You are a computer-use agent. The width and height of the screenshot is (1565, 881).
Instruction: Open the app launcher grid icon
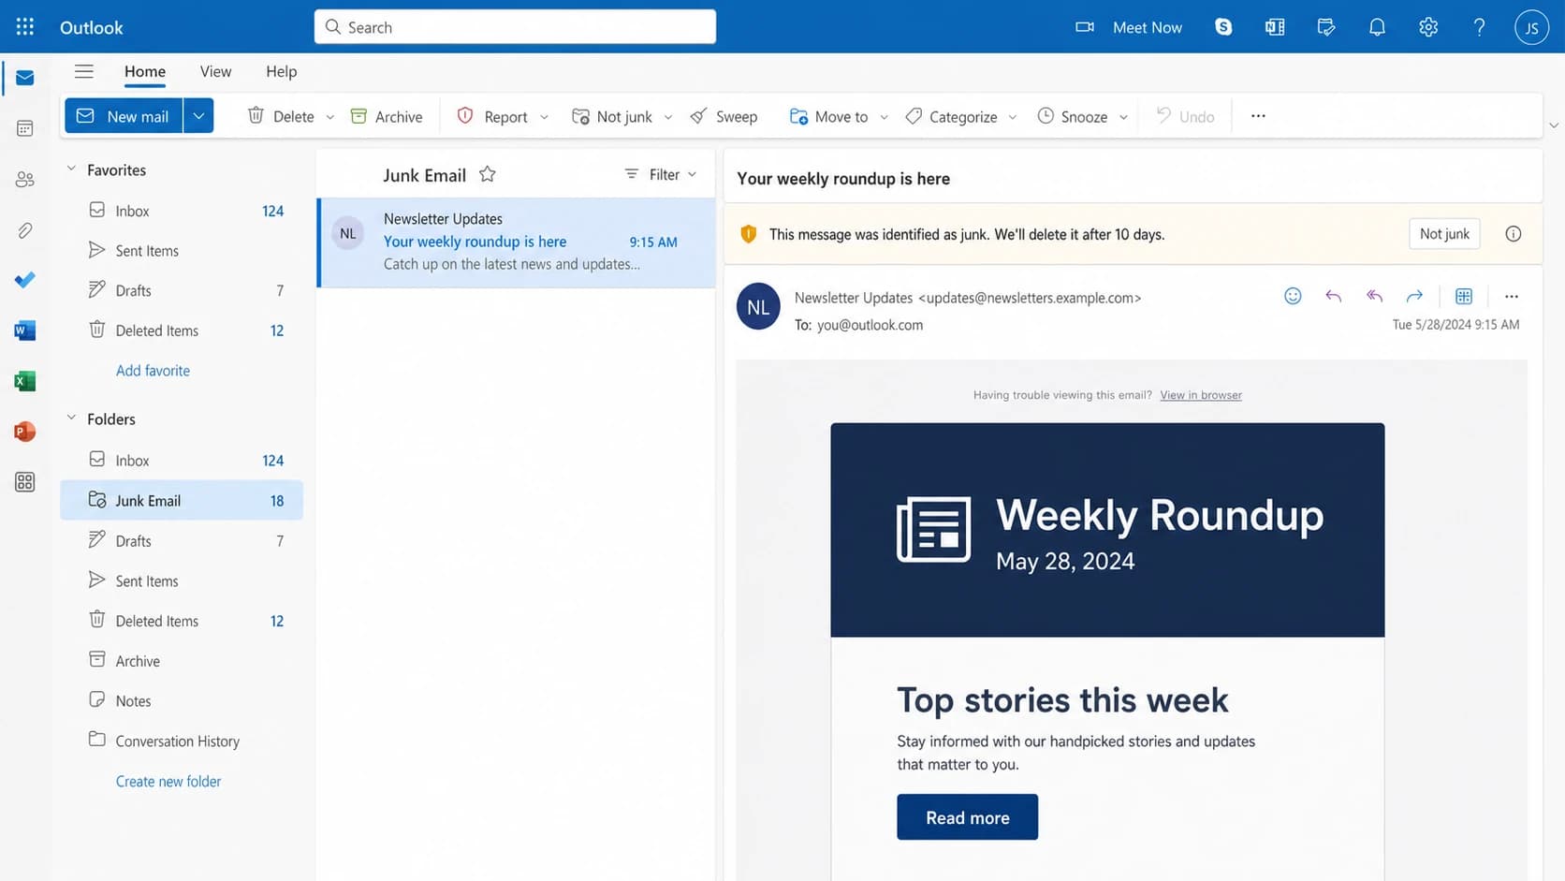tap(25, 27)
